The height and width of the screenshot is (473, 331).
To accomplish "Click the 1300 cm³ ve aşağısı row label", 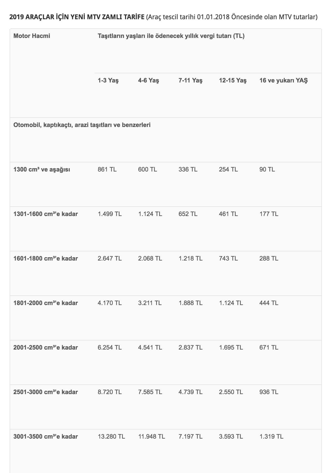I will click(x=42, y=169).
